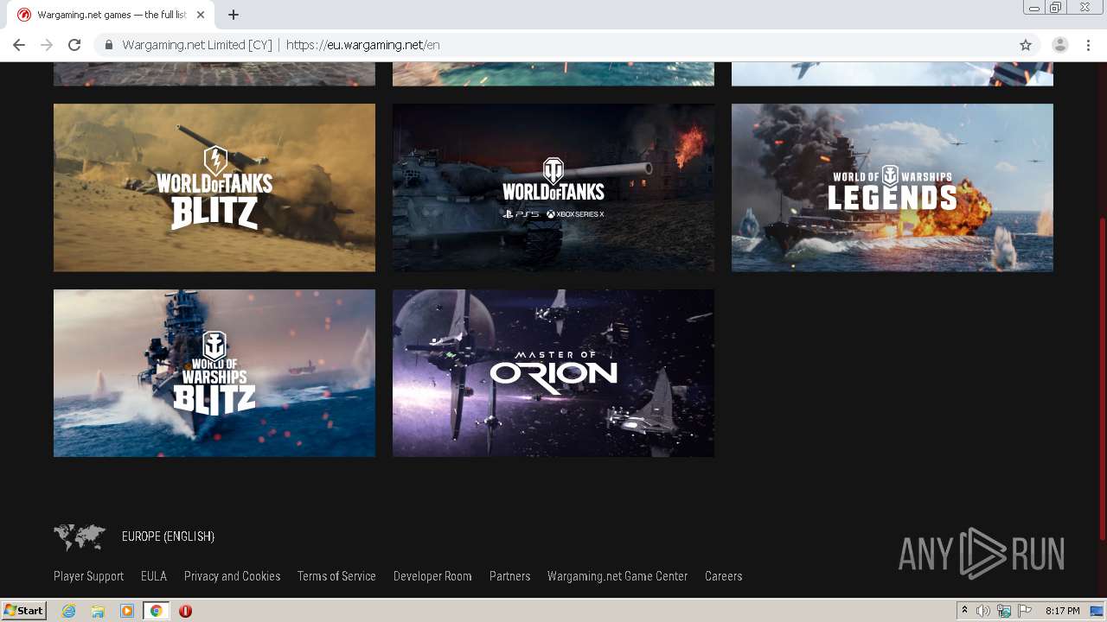View site security lock information

point(108,45)
